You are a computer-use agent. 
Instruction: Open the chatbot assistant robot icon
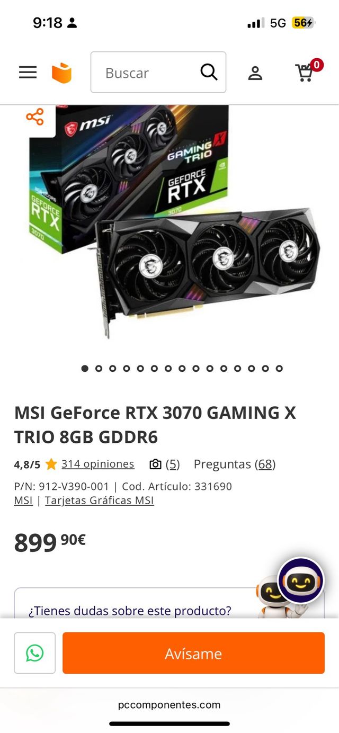coord(301,580)
